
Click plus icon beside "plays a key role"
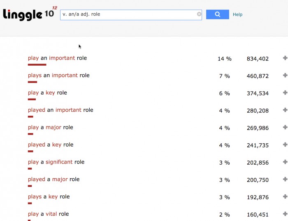[x=285, y=196]
